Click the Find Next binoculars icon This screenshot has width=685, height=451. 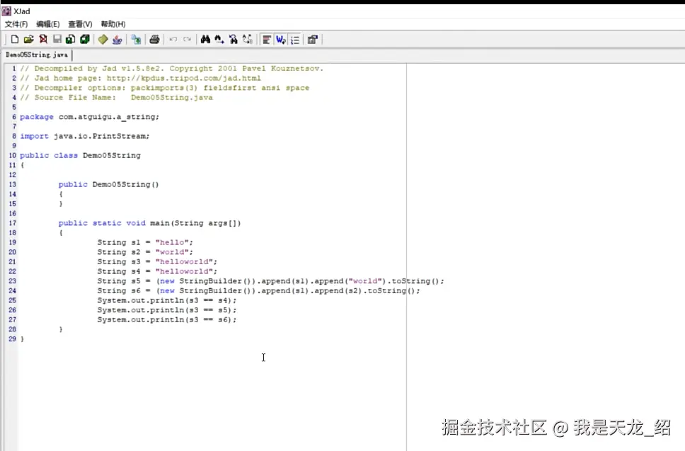pos(219,40)
